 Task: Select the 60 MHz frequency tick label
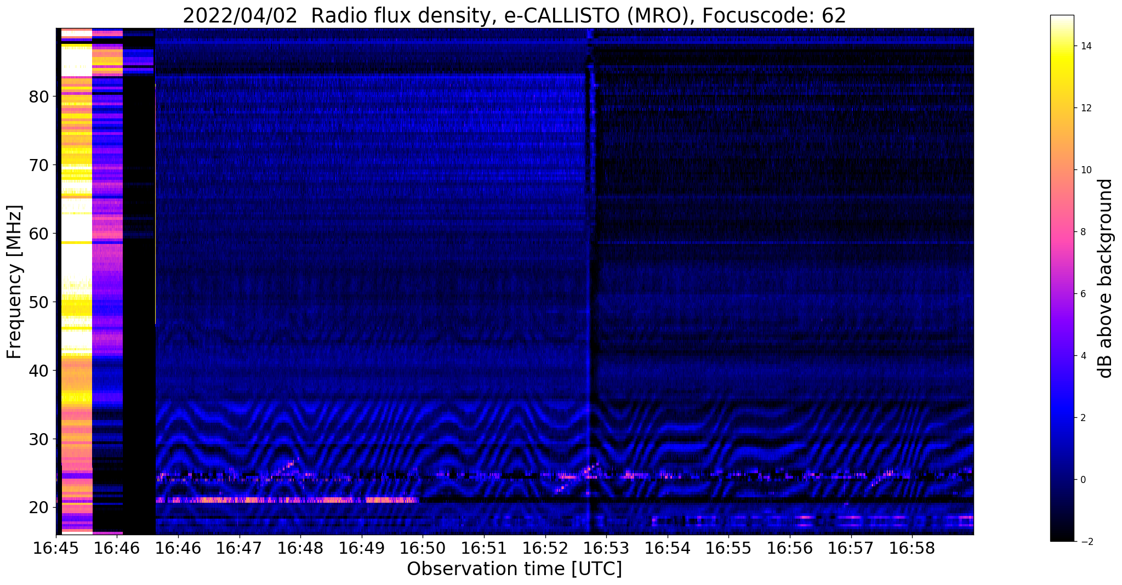(x=39, y=234)
